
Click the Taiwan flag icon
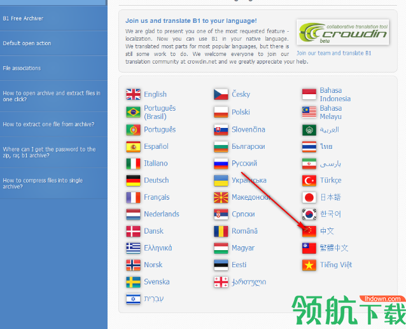(x=309, y=248)
